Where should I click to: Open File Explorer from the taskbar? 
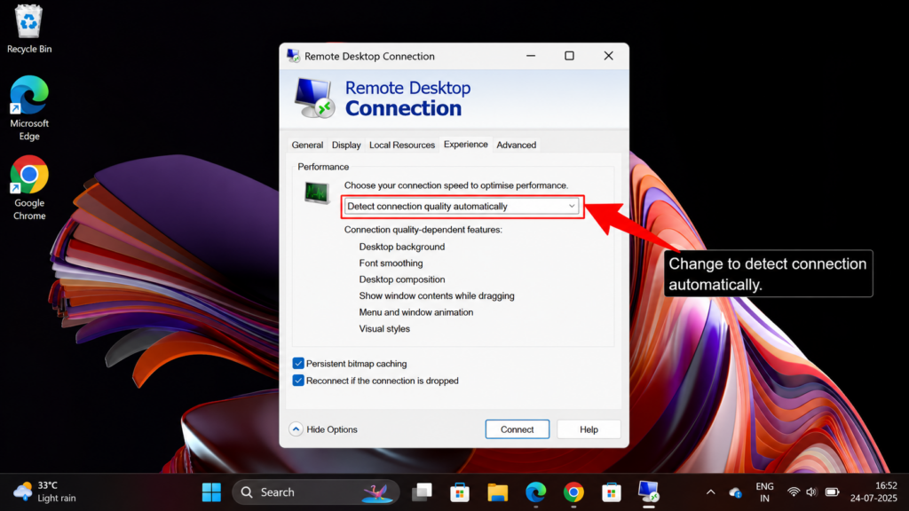497,492
